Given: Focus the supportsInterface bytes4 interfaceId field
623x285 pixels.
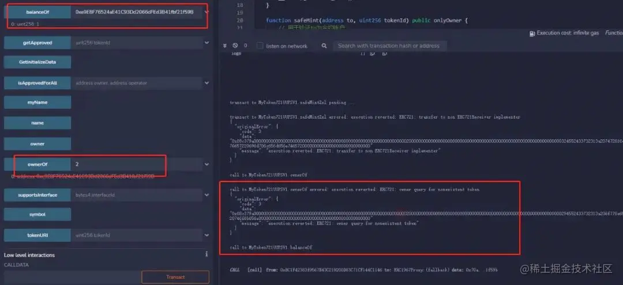Looking at the screenshot, I should [x=137, y=195].
